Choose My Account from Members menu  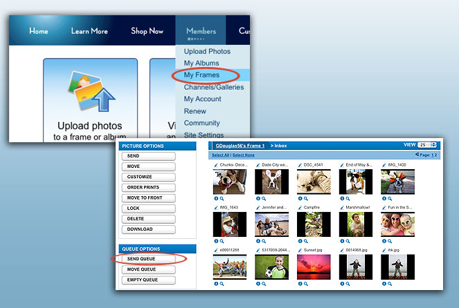point(203,99)
